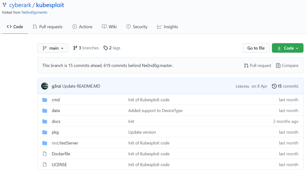The width and height of the screenshot is (307, 171).
Task: Open the Init commit for docs
Action: [131, 121]
